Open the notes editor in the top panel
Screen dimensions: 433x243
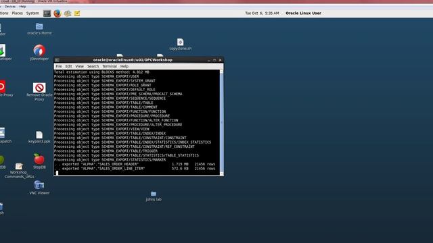coord(77,13)
